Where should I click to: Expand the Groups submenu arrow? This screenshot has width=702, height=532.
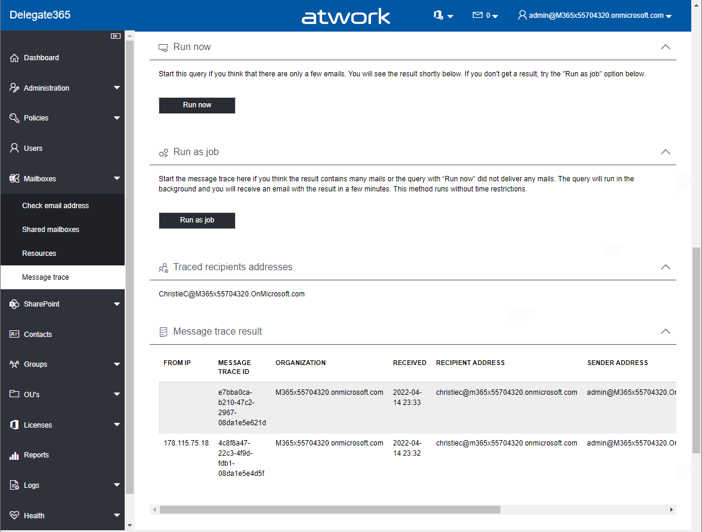tap(117, 364)
